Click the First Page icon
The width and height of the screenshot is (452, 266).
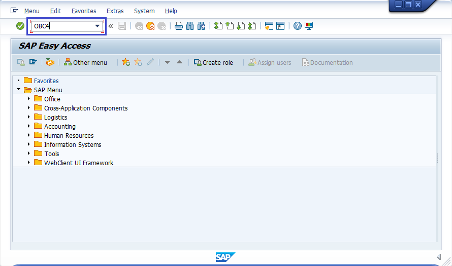218,26
